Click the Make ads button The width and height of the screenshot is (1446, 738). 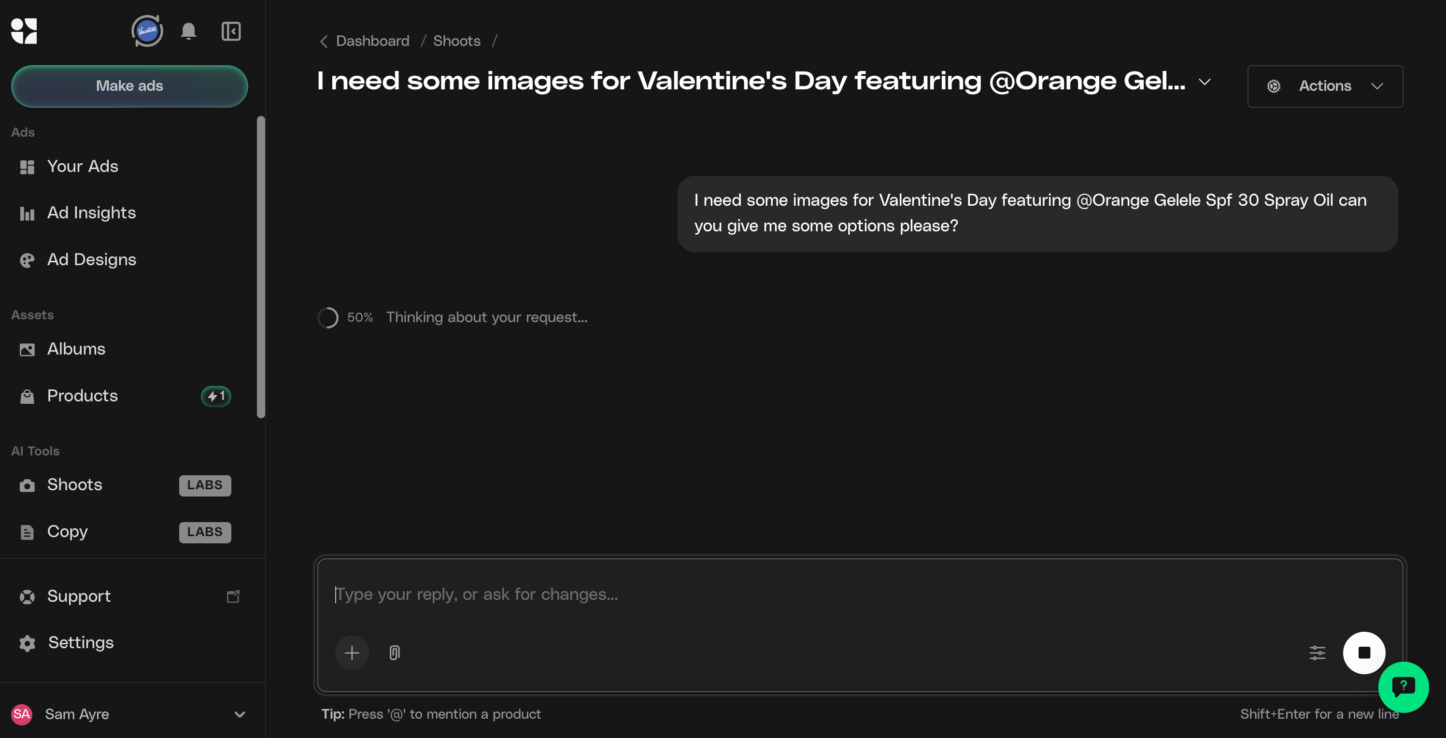point(129,86)
